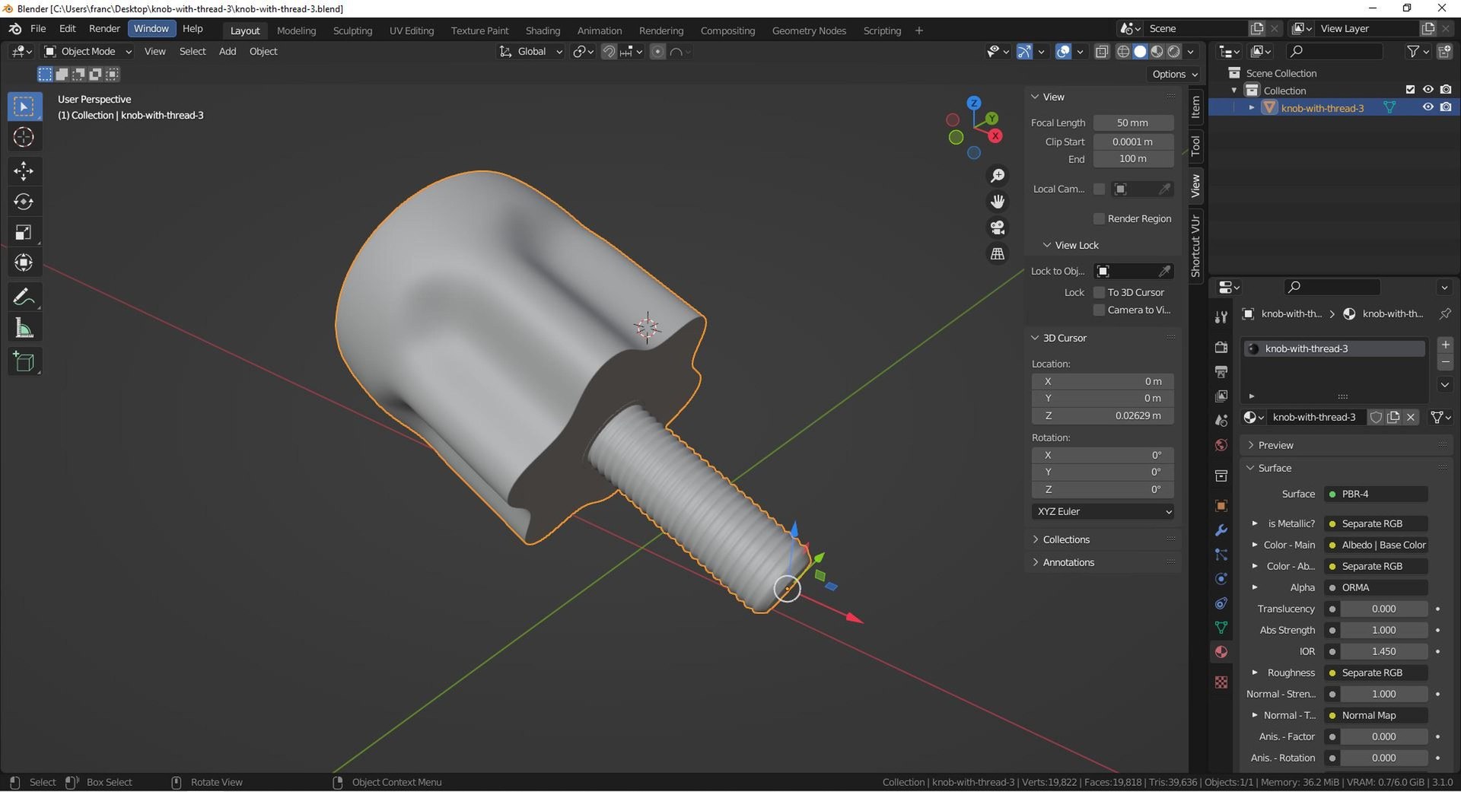Screen dimensions: 1461x792
Task: Open the Material properties tab icon
Action: pyautogui.click(x=1221, y=652)
